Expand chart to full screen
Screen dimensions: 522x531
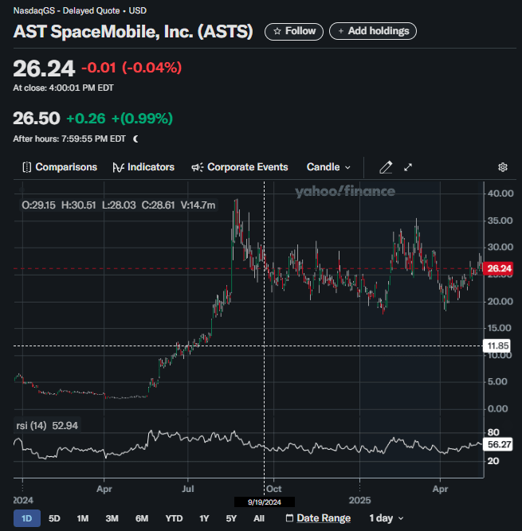coord(408,167)
